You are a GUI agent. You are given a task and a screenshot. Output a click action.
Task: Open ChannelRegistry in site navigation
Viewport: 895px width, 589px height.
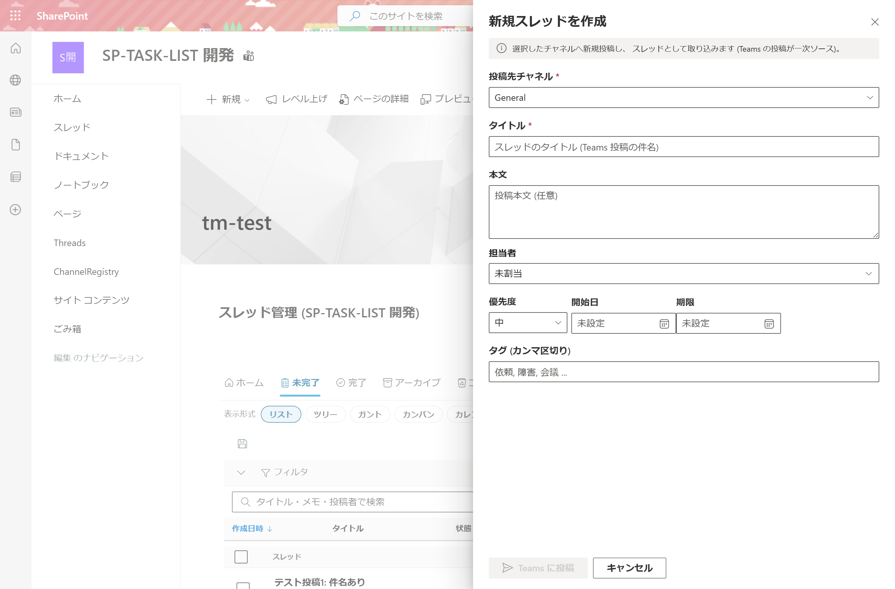86,272
